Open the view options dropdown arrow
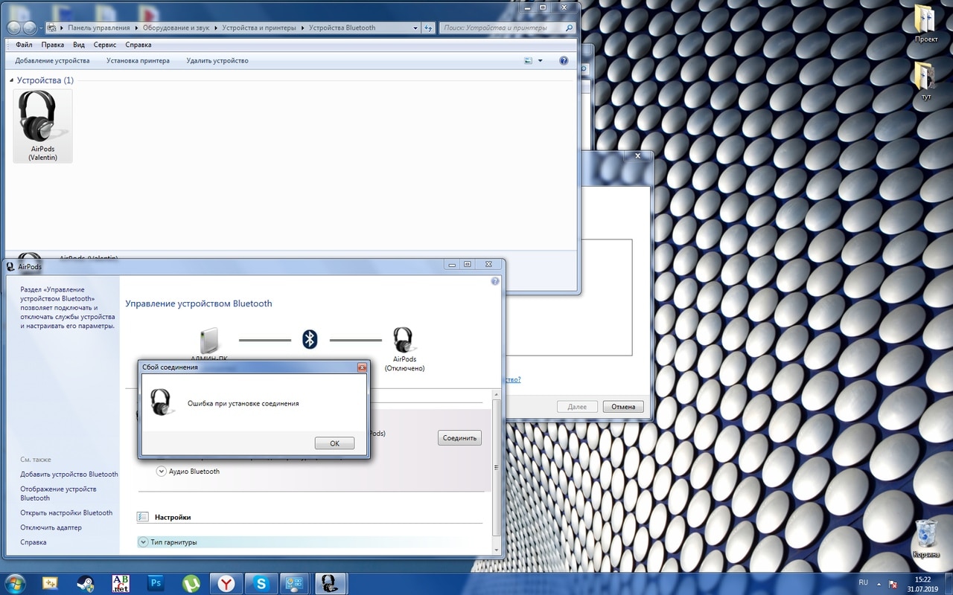The width and height of the screenshot is (953, 595). click(x=541, y=61)
